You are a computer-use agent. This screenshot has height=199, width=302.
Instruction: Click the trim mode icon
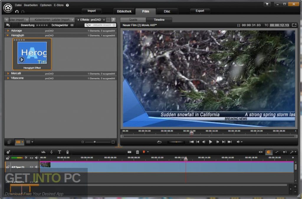[261, 152]
